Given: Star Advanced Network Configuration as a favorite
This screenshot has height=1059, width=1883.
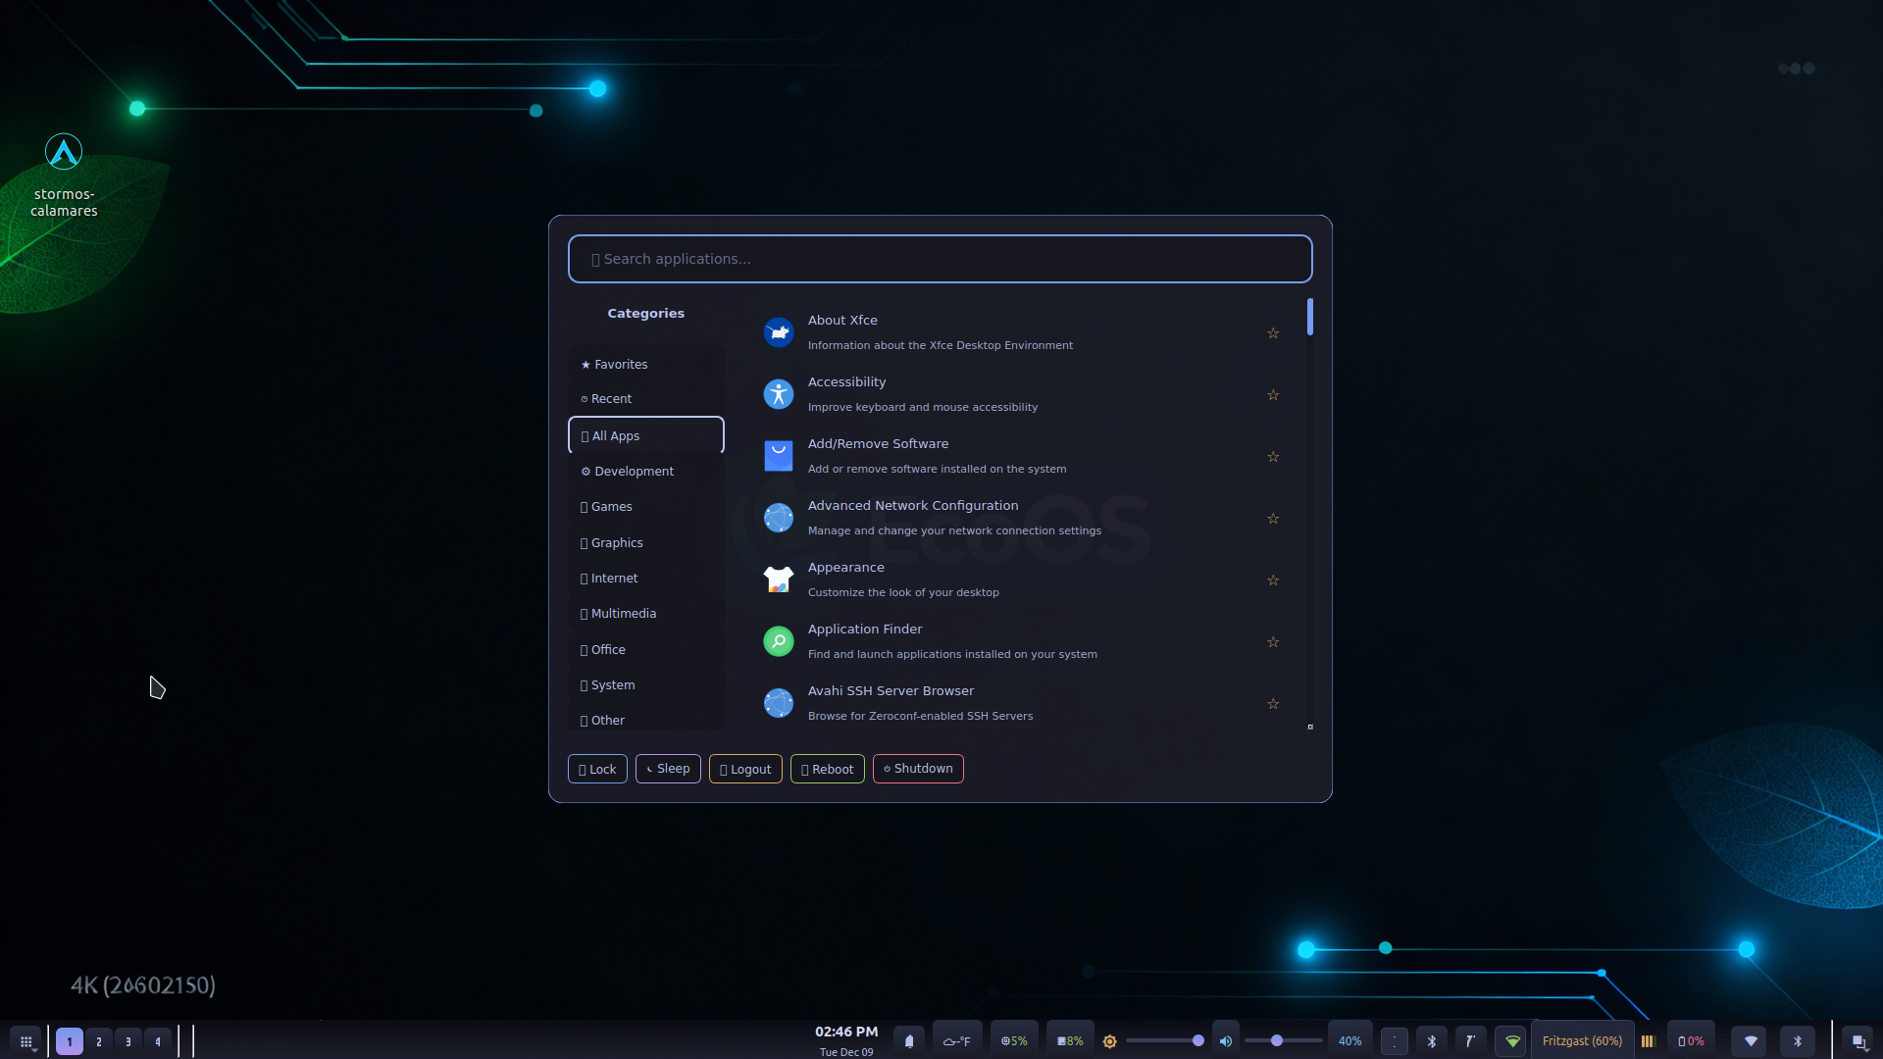Looking at the screenshot, I should [x=1273, y=519].
